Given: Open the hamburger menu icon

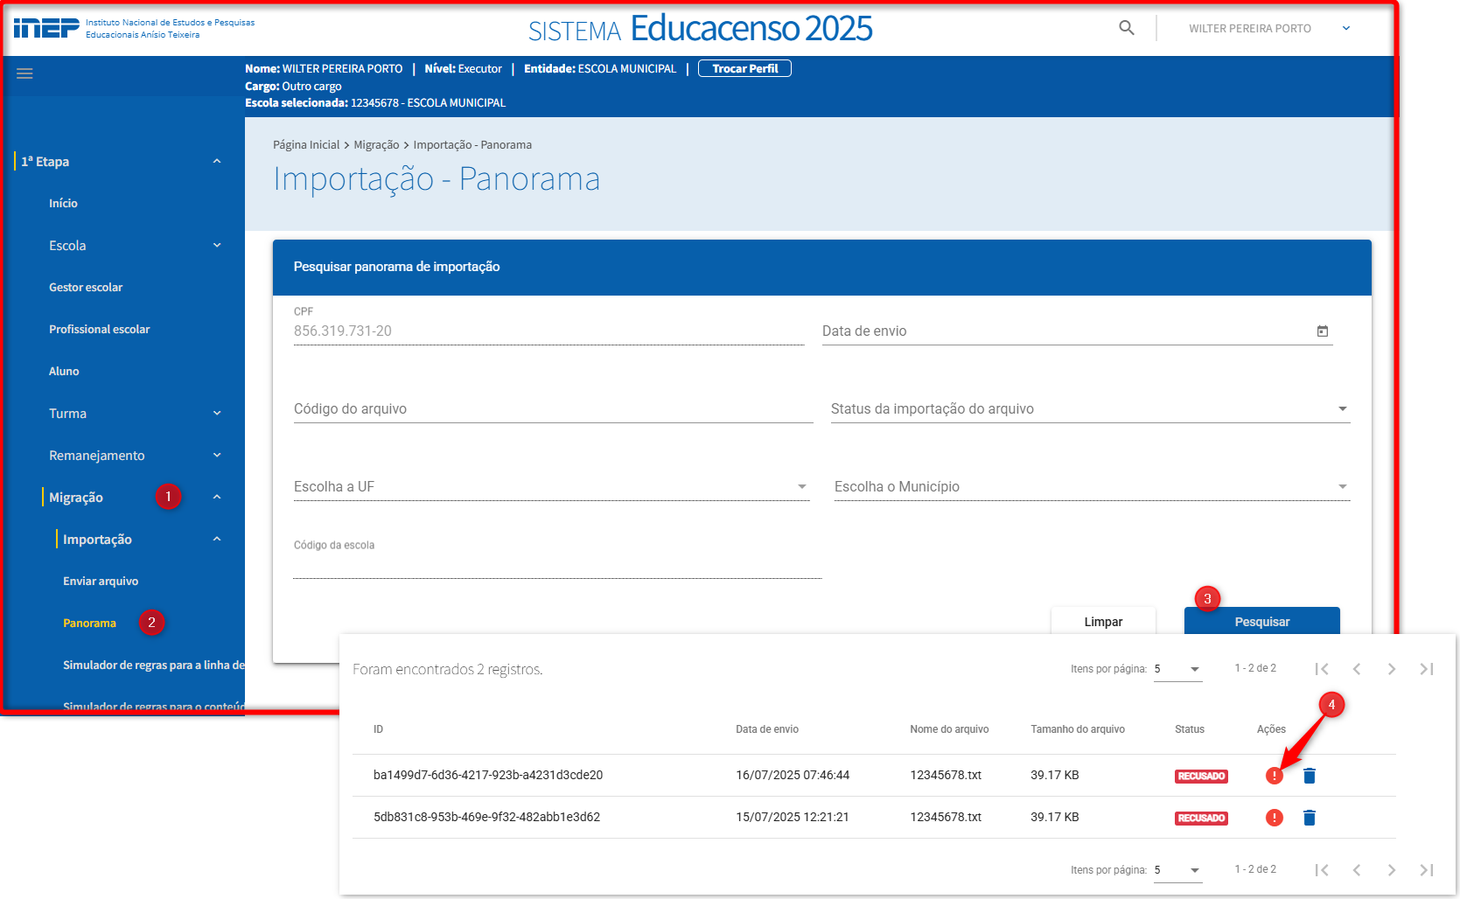Looking at the screenshot, I should click(24, 73).
